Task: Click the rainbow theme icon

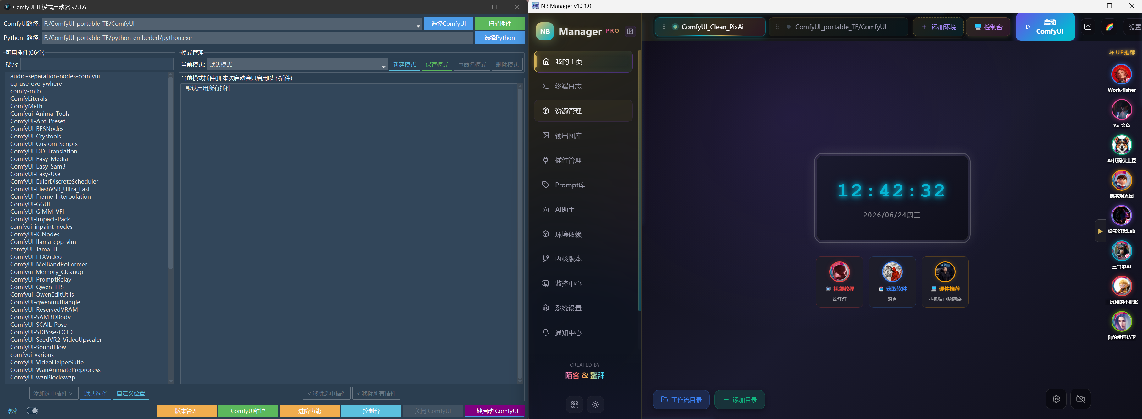Action: click(1109, 27)
